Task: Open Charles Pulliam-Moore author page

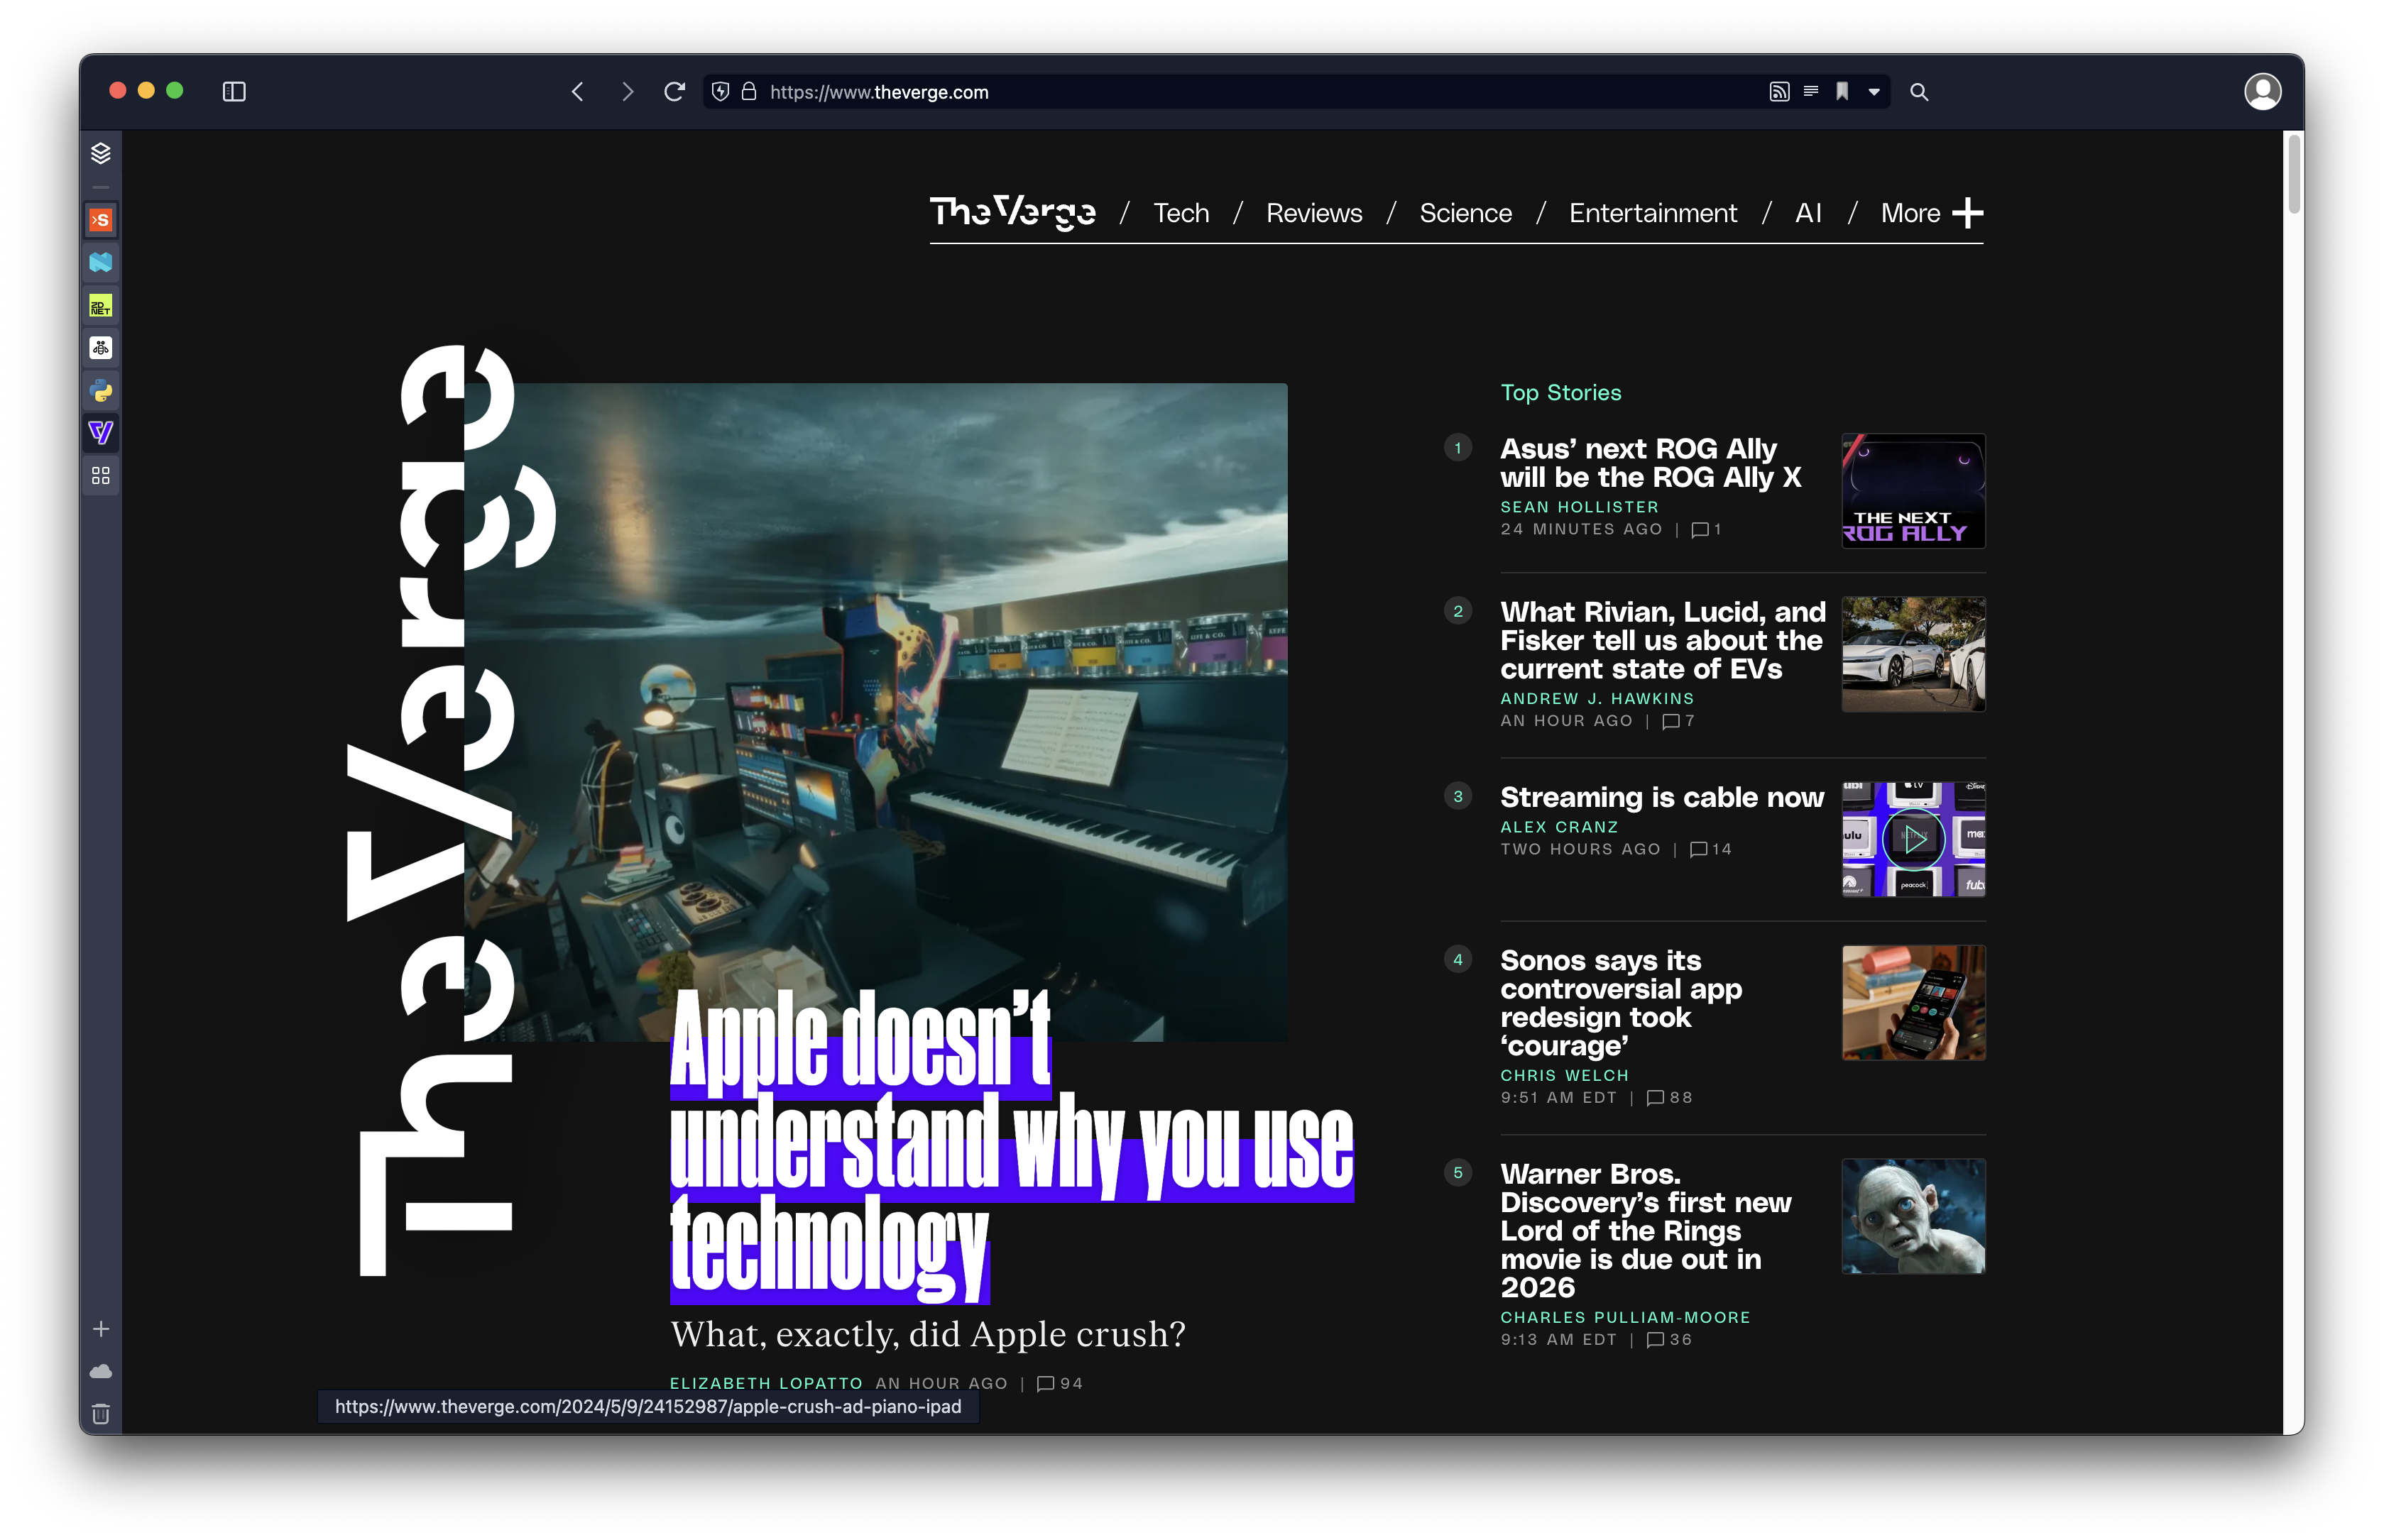Action: point(1624,1317)
